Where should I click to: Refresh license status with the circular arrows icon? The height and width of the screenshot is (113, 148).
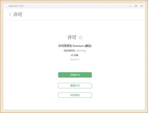pyautogui.click(x=81, y=37)
